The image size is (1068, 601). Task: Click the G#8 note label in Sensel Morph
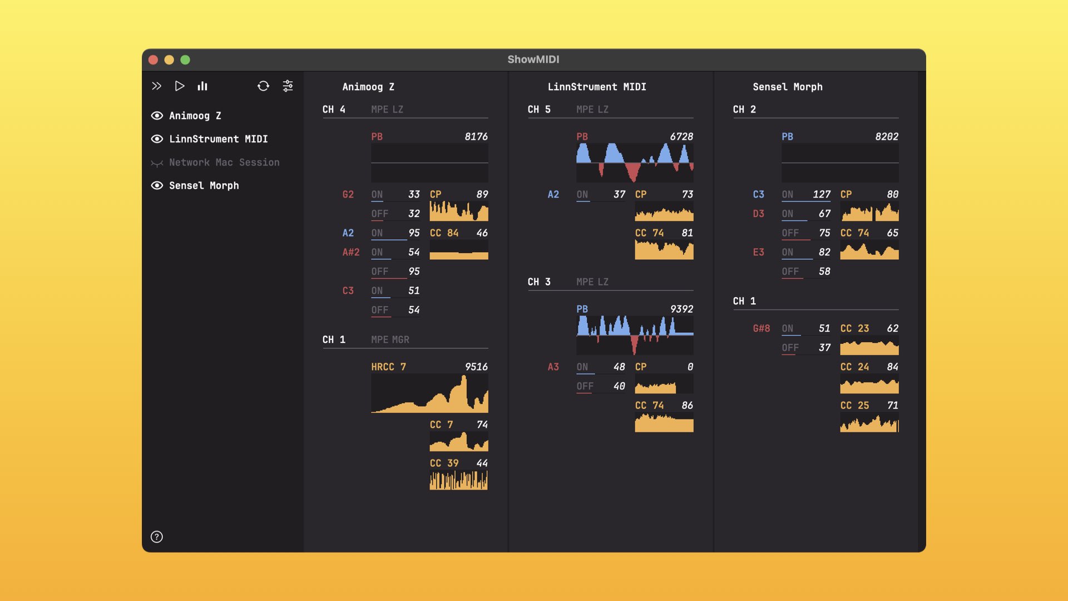tap(761, 328)
